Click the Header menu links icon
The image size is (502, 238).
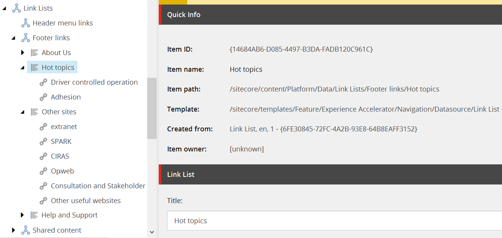[x=25, y=23]
